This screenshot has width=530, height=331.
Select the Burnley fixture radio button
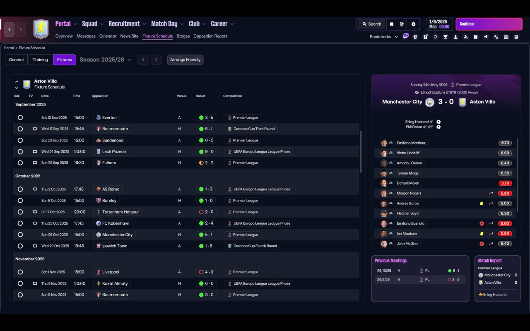[20, 201]
